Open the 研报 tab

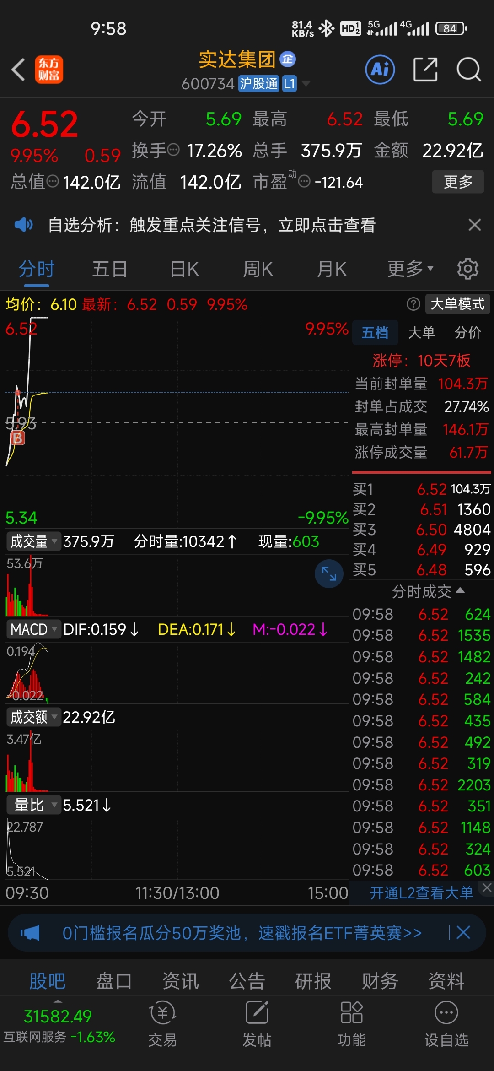click(x=313, y=981)
